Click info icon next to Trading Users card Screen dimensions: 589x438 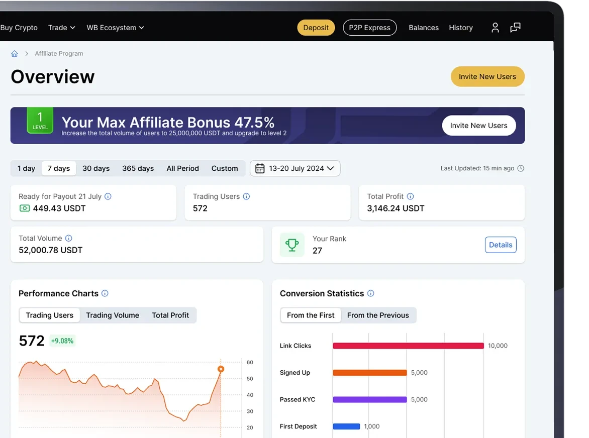tap(246, 196)
